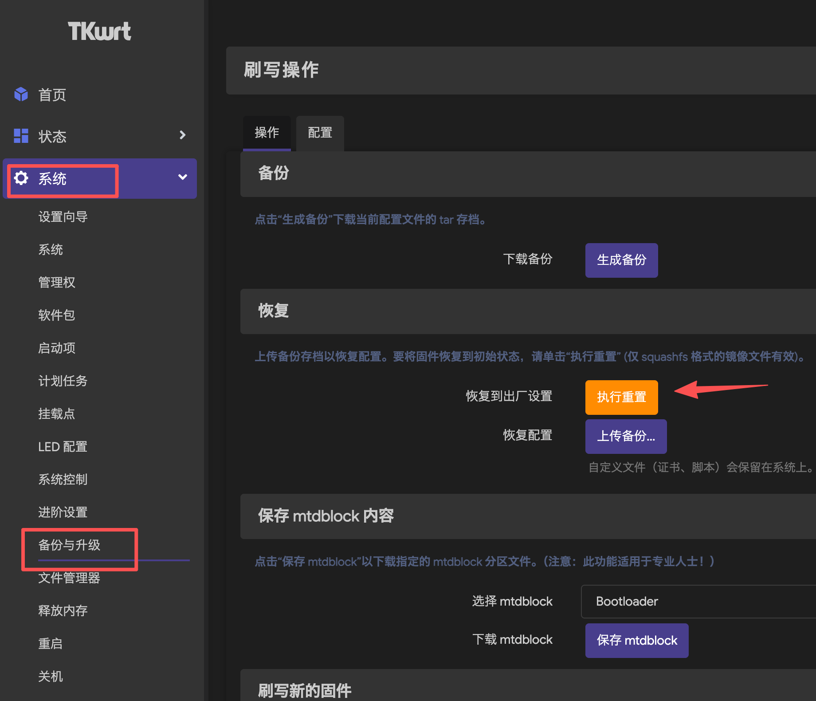Select 重启 from the sidebar
This screenshot has width=816, height=701.
tap(51, 643)
